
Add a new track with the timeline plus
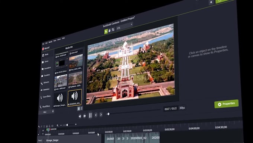point(43,131)
